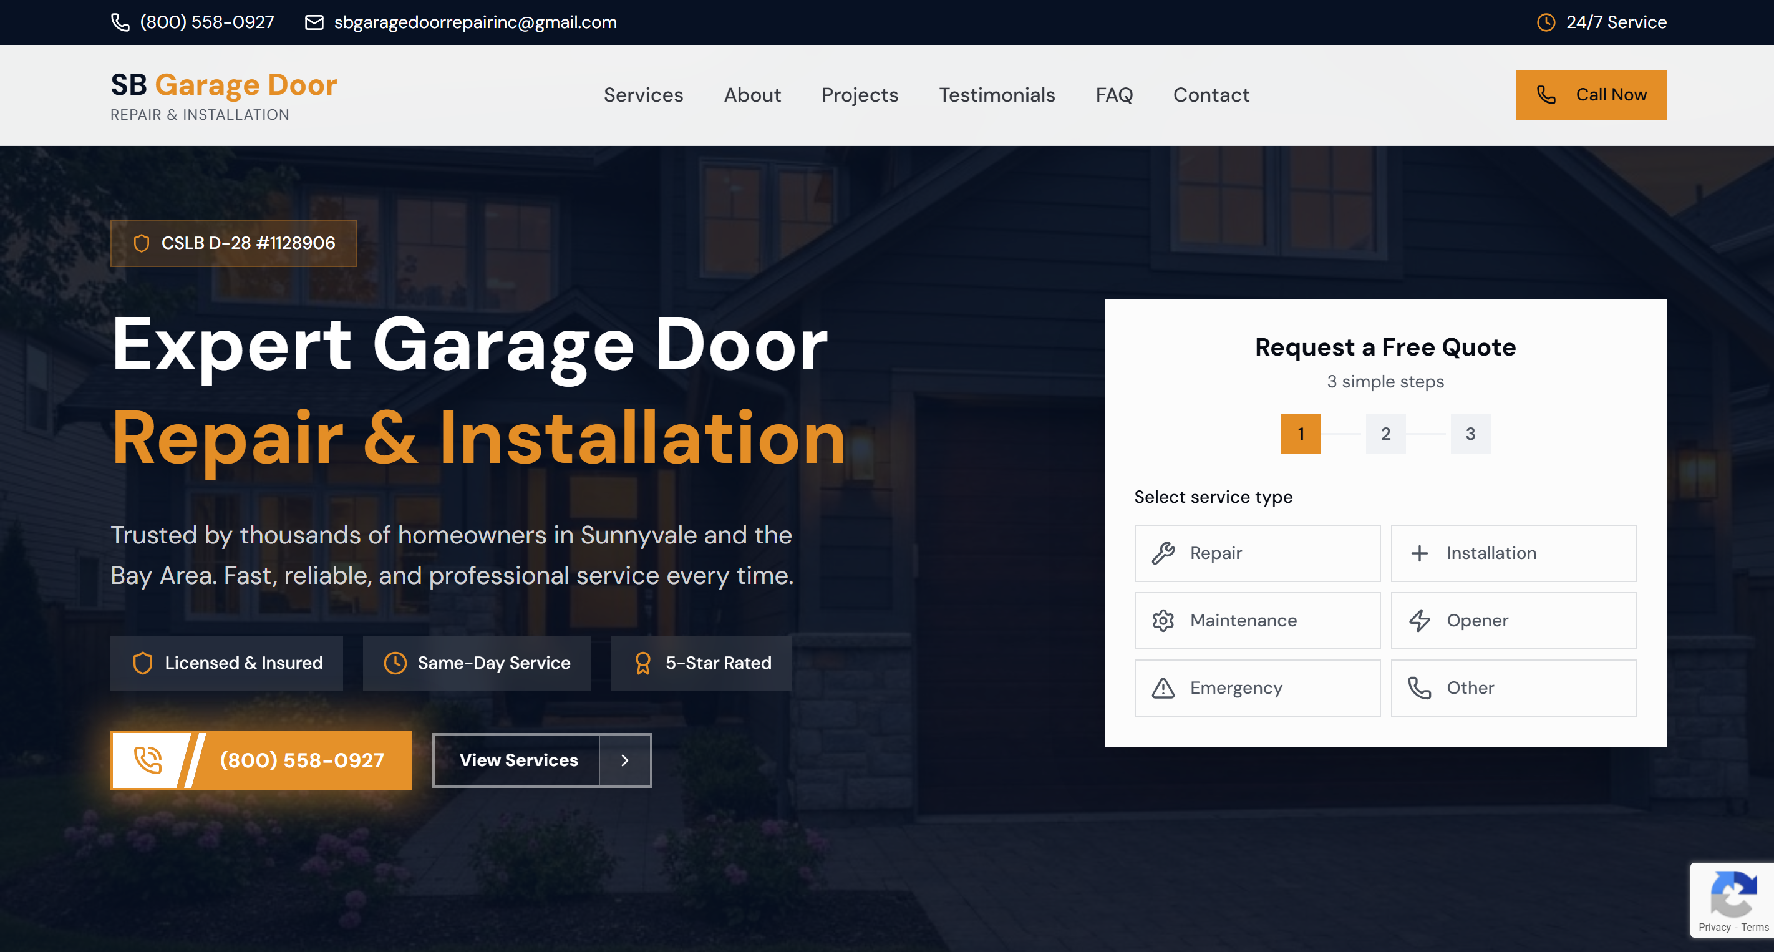This screenshot has width=1774, height=952.
Task: Select Maintenance as the service type
Action: [1257, 620]
